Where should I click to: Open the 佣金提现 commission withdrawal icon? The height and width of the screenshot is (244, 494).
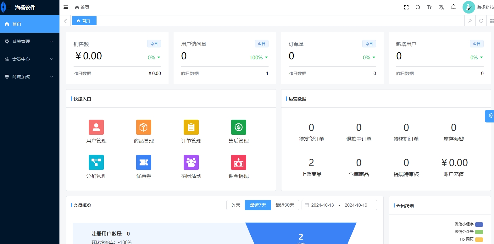[x=239, y=162]
